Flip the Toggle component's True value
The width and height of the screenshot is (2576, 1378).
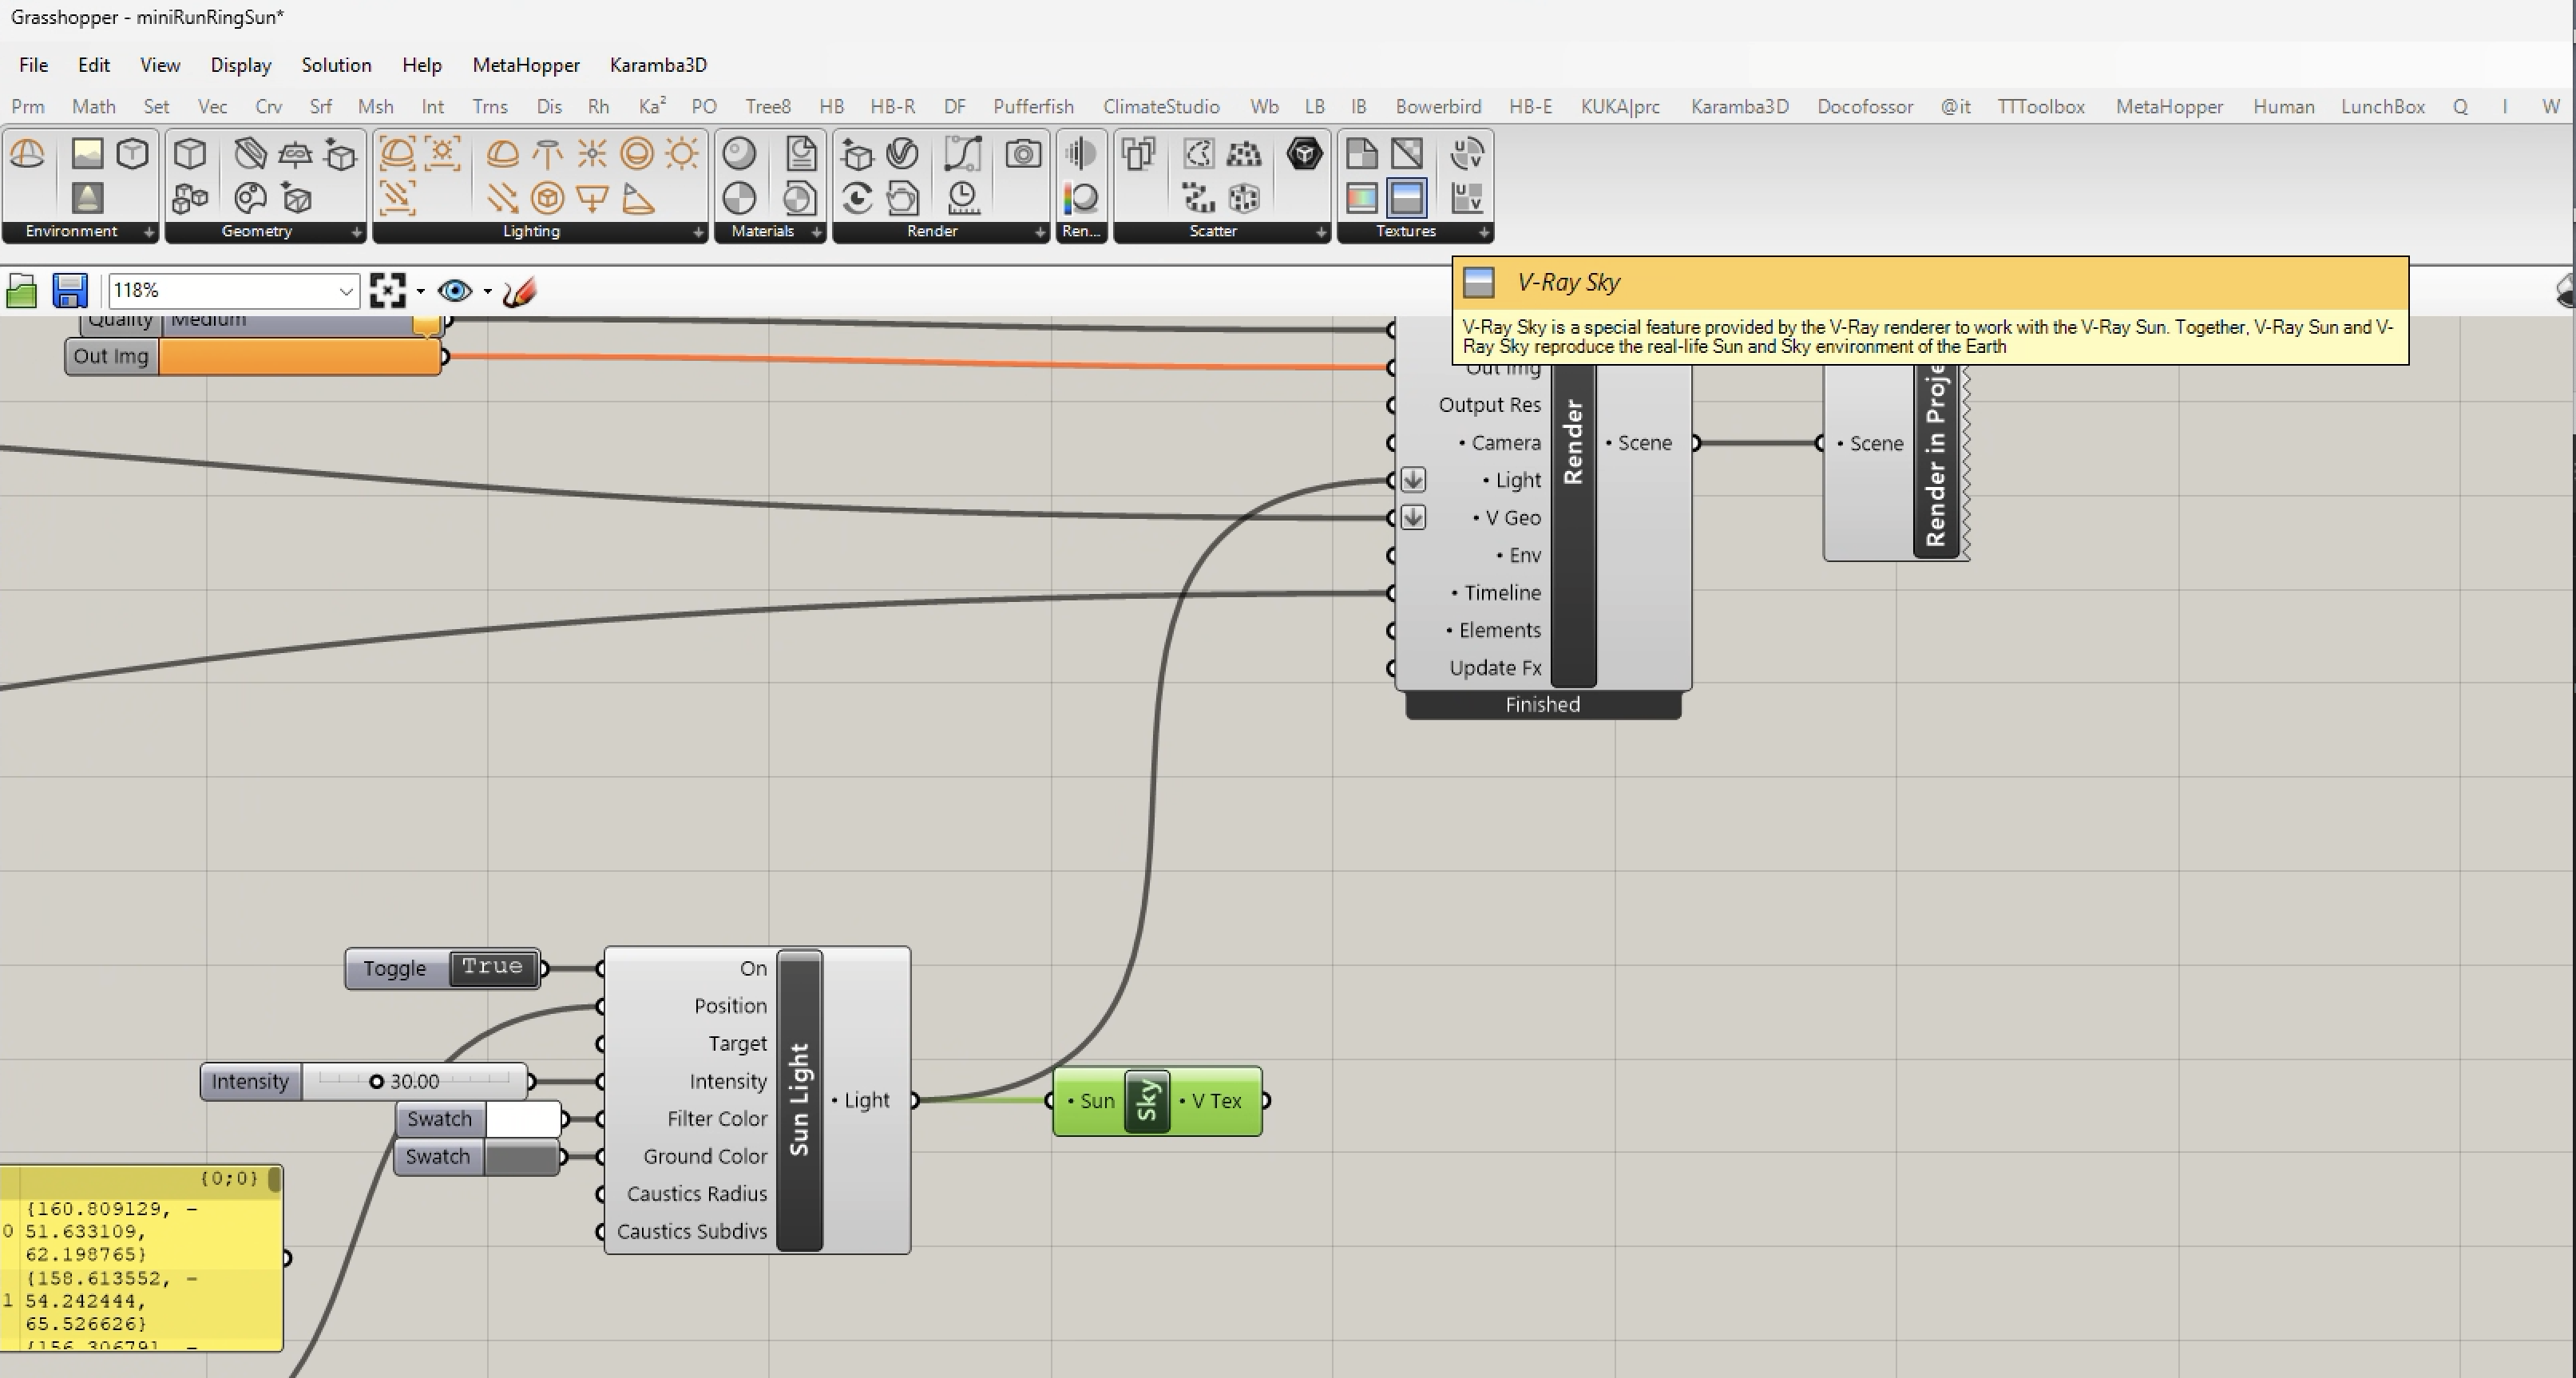[x=492, y=968]
